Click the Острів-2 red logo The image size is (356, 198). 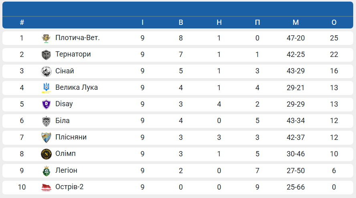(x=46, y=187)
